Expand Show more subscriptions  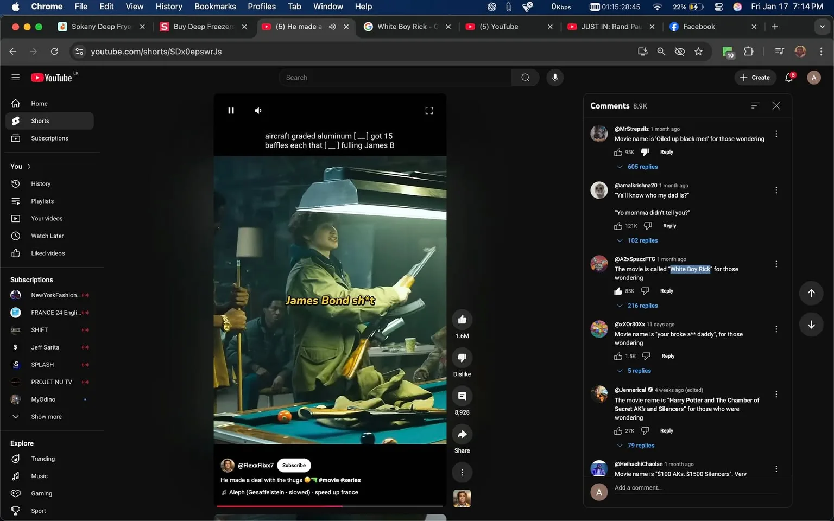[x=46, y=417]
